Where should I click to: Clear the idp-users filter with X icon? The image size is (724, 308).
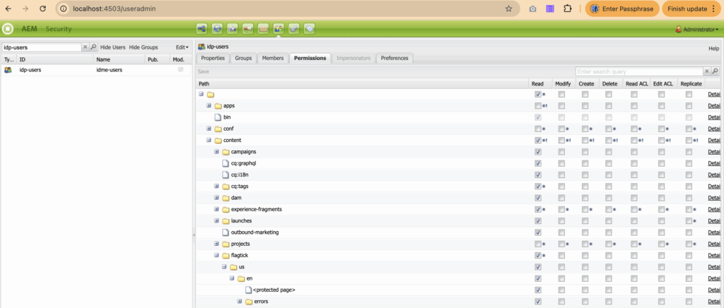(86, 47)
